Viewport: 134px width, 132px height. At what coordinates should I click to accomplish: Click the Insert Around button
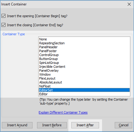coord(17,125)
